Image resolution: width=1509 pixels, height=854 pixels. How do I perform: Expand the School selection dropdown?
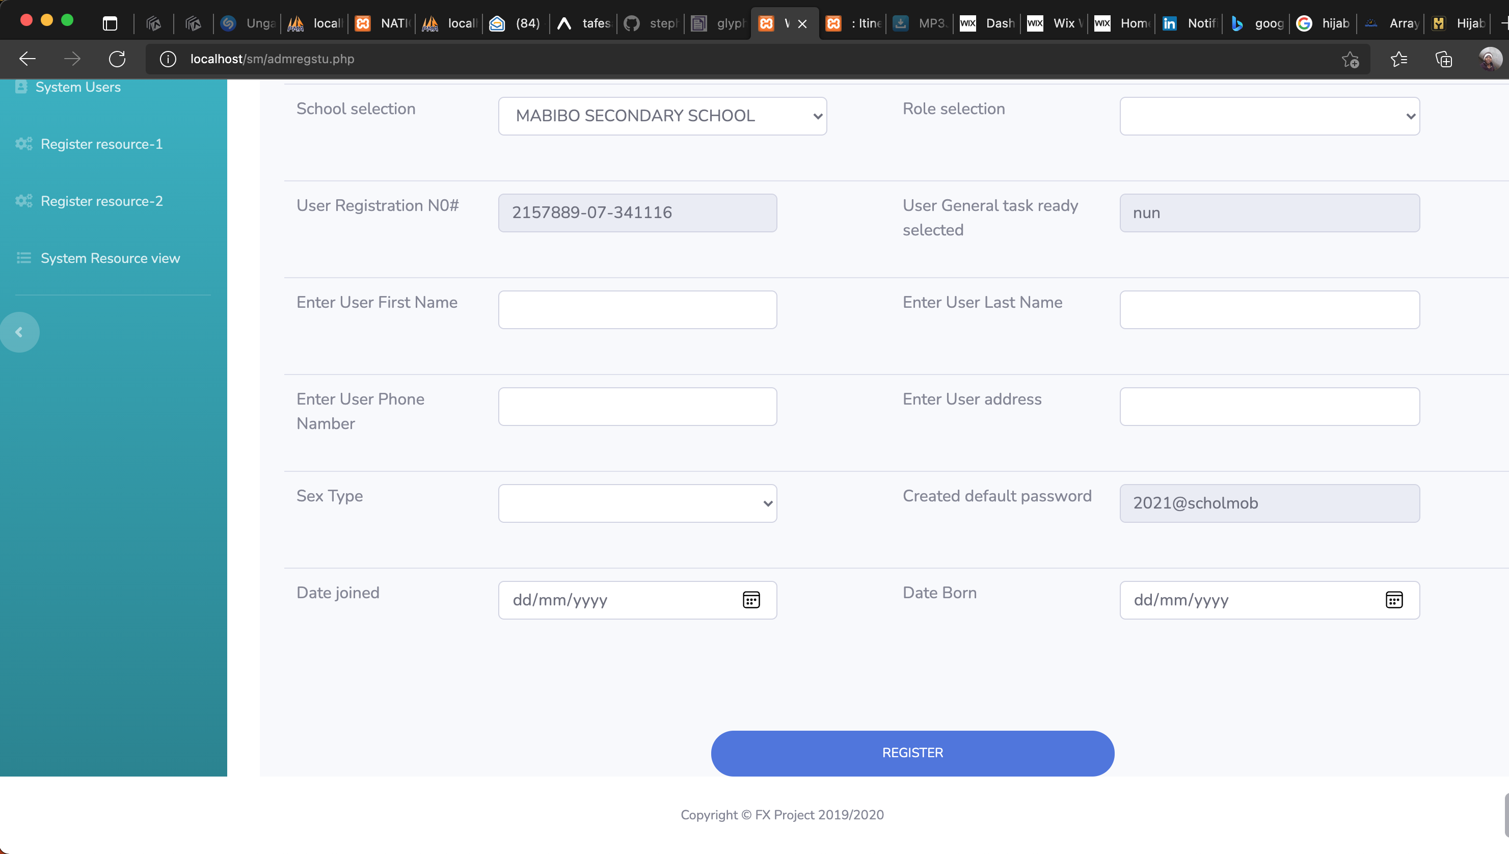click(x=662, y=116)
